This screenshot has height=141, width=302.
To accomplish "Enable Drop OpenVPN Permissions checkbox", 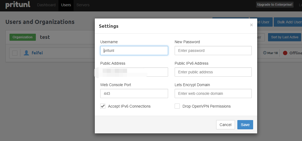I will [x=177, y=106].
